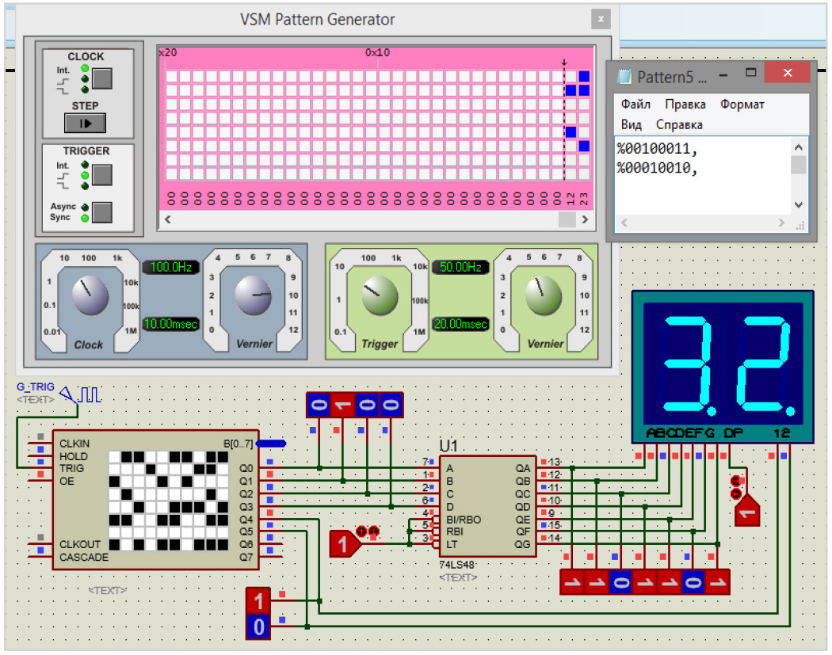Screen dimensions: 832x655
Task: Click the Notepad vertical scroll down arrow
Action: [799, 204]
